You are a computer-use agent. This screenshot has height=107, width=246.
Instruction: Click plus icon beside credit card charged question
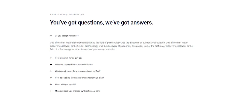(51, 91)
